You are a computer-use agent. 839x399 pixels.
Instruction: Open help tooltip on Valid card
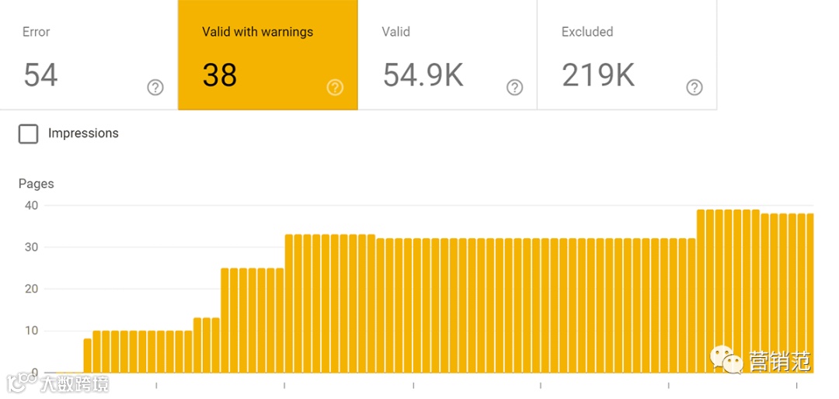[x=514, y=88]
